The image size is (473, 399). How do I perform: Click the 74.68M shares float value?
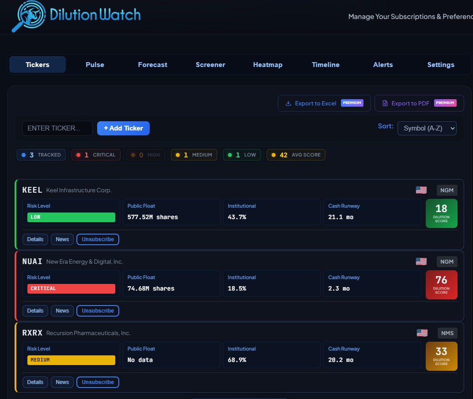151,288
